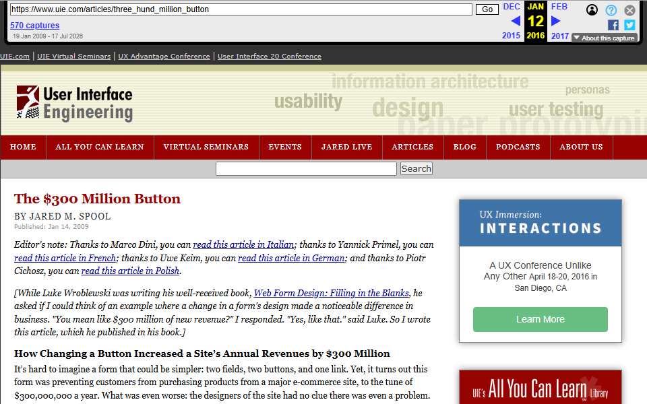This screenshot has height=404, width=647.
Task: Expand the About this capture dropdown
Action: (605, 38)
